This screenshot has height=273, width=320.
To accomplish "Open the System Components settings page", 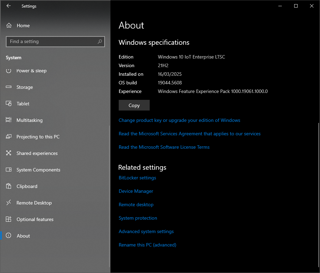I will pyautogui.click(x=38, y=170).
